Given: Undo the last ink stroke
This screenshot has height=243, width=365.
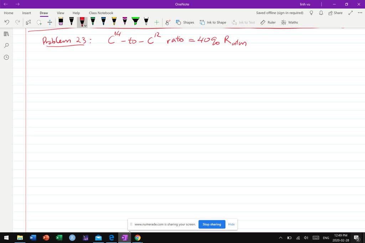Looking at the screenshot, I should [x=7, y=22].
